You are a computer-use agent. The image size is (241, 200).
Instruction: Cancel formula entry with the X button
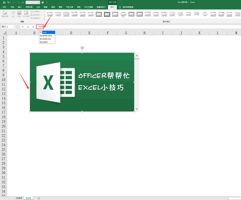23,27
